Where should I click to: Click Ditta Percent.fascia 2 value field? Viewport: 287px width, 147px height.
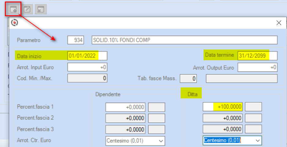(223, 118)
